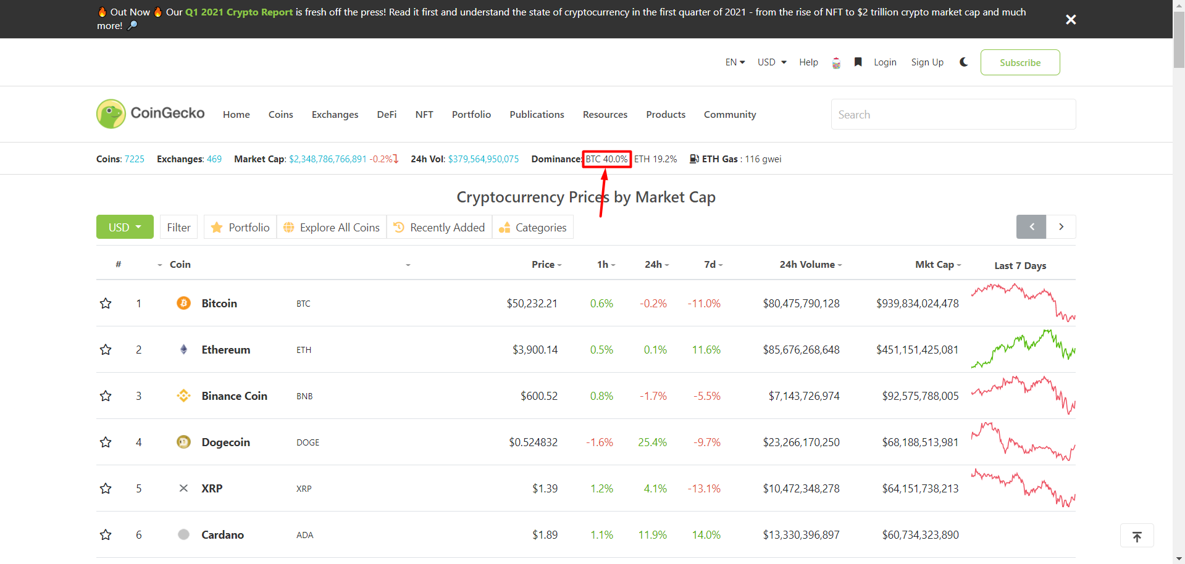The height and width of the screenshot is (564, 1185).
Task: Sort table by 7d change column
Action: (713, 264)
